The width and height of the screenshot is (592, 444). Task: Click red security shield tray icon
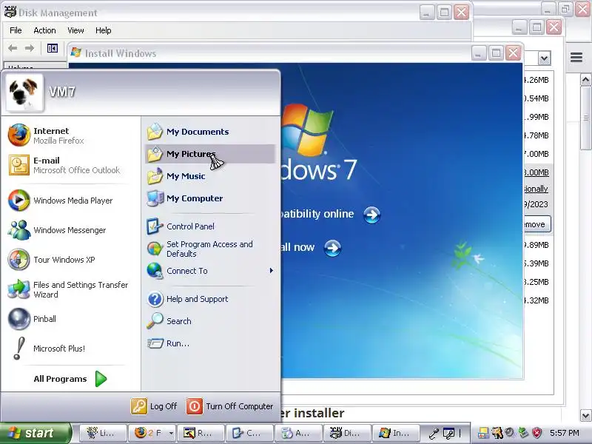click(x=537, y=433)
